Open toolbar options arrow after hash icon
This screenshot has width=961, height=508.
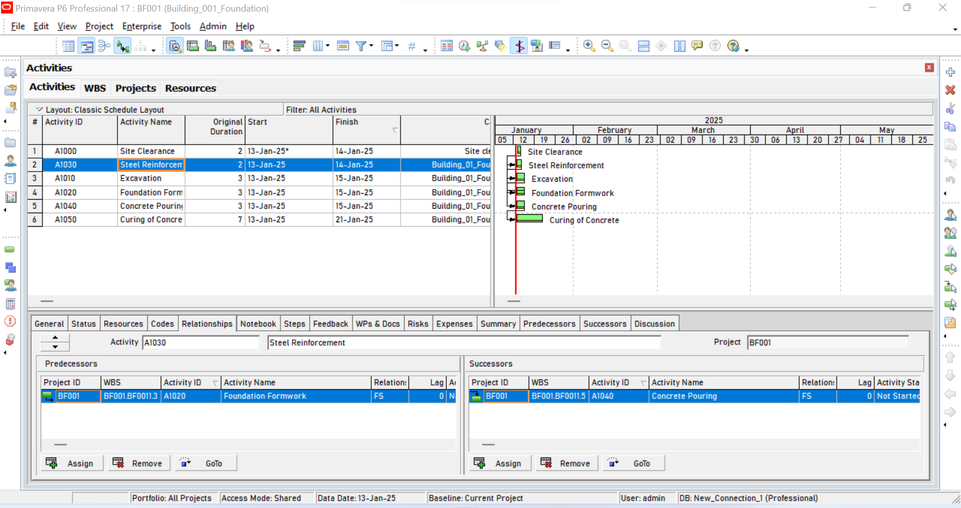point(425,50)
